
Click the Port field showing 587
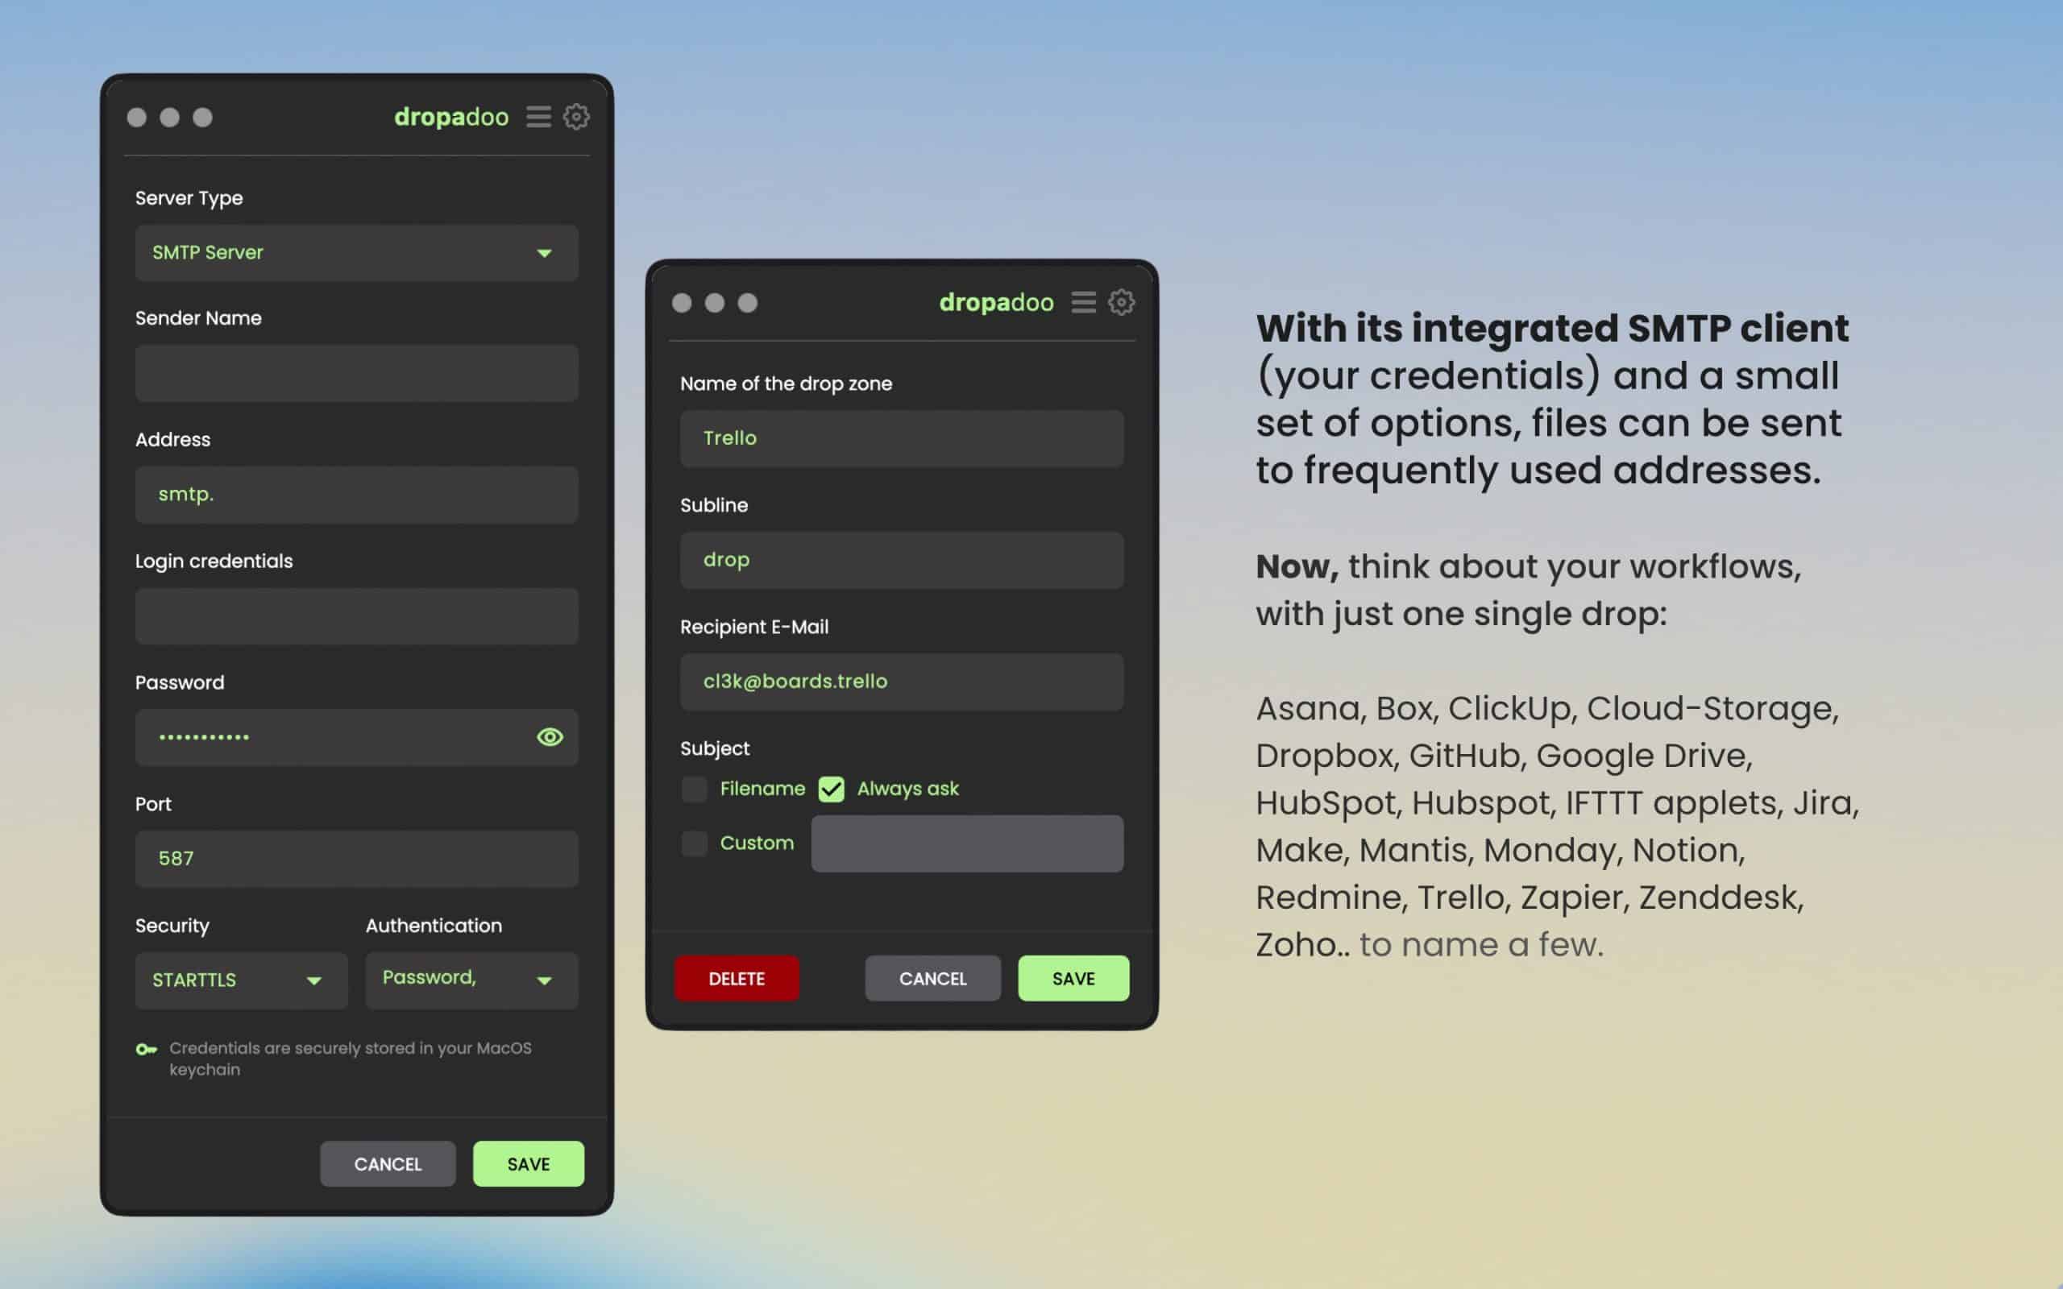[355, 859]
